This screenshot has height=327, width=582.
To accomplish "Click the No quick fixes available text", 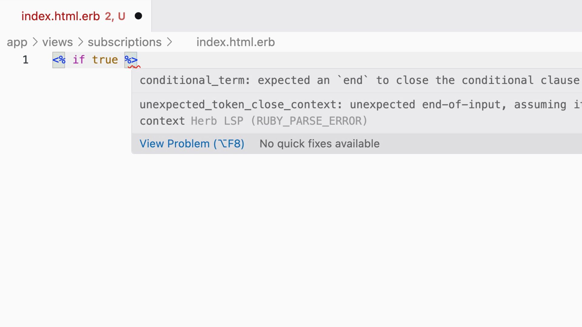I will click(319, 144).
